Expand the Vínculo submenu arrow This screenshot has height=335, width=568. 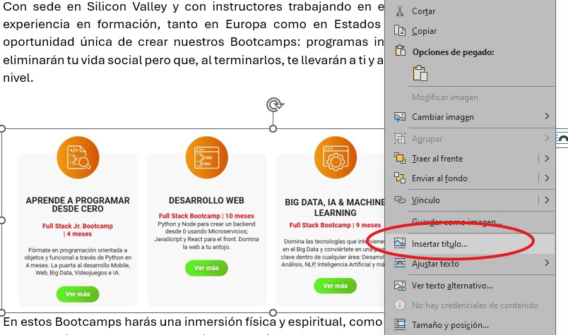(x=547, y=200)
